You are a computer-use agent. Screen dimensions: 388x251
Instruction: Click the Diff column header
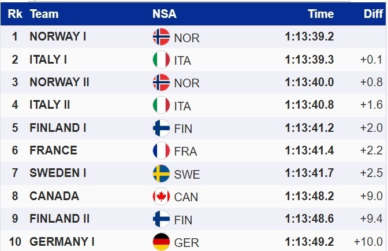tap(374, 14)
